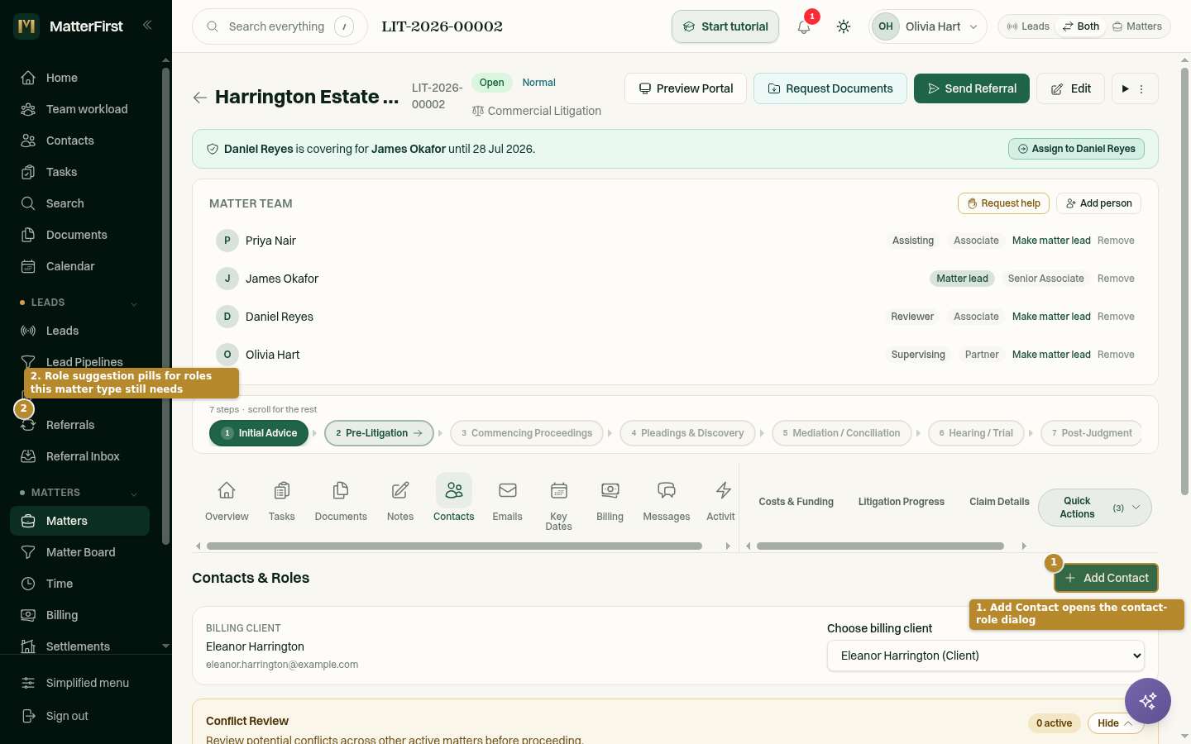The image size is (1191, 744).
Task: Open Leads in the sidebar
Action: [x=79, y=331]
